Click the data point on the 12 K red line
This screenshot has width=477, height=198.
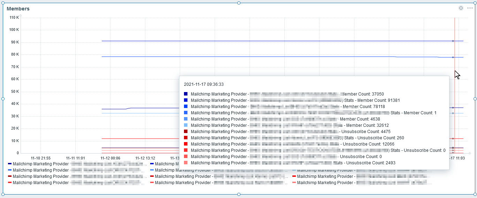tap(453, 139)
